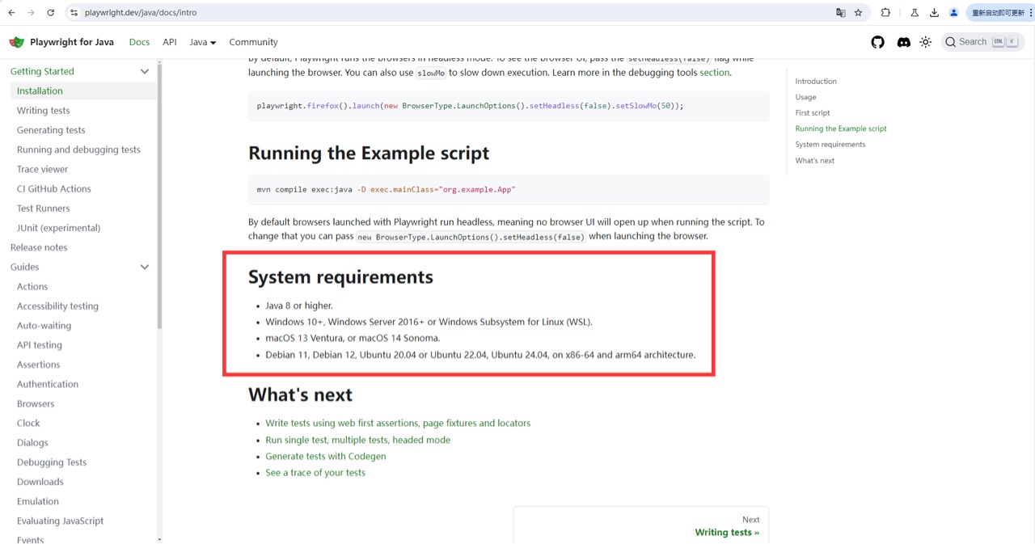Click the Search box
The height and width of the screenshot is (544, 1035).
tap(982, 42)
